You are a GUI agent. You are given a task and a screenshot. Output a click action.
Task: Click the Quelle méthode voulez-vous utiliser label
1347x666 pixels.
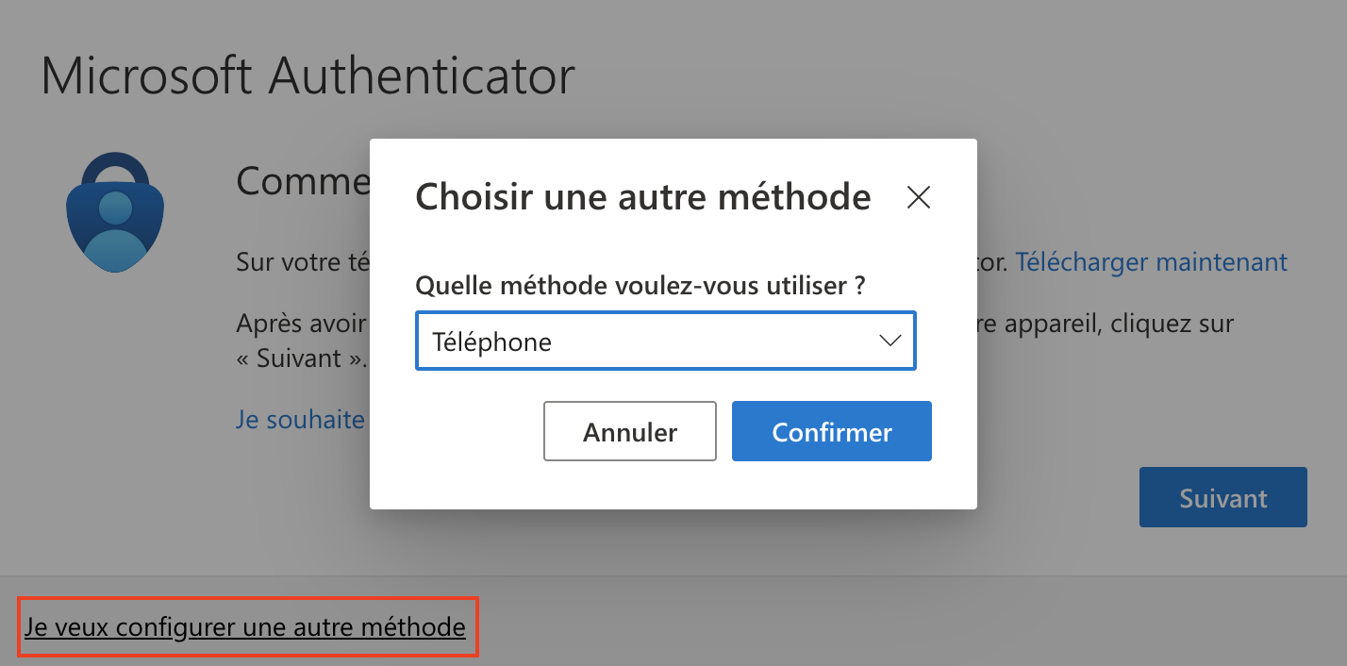(x=640, y=285)
